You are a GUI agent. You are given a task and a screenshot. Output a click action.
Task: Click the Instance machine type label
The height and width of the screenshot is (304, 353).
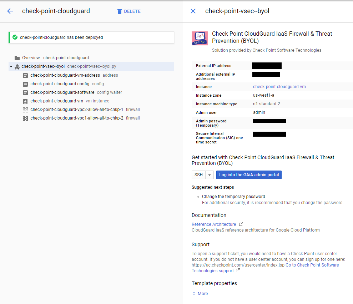(x=216, y=104)
